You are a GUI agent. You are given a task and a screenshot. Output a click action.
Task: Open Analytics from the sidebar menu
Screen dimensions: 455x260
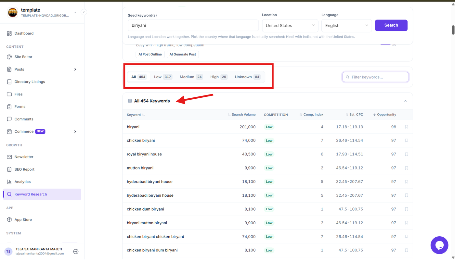(42, 182)
